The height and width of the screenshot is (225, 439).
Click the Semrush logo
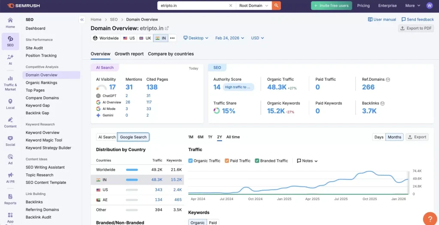[23, 5]
